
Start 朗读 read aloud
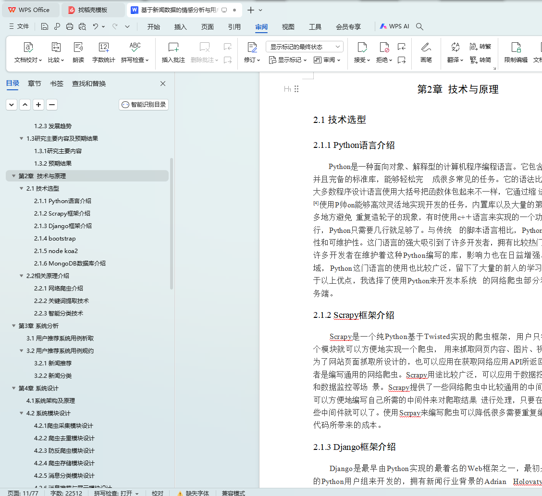click(x=78, y=52)
